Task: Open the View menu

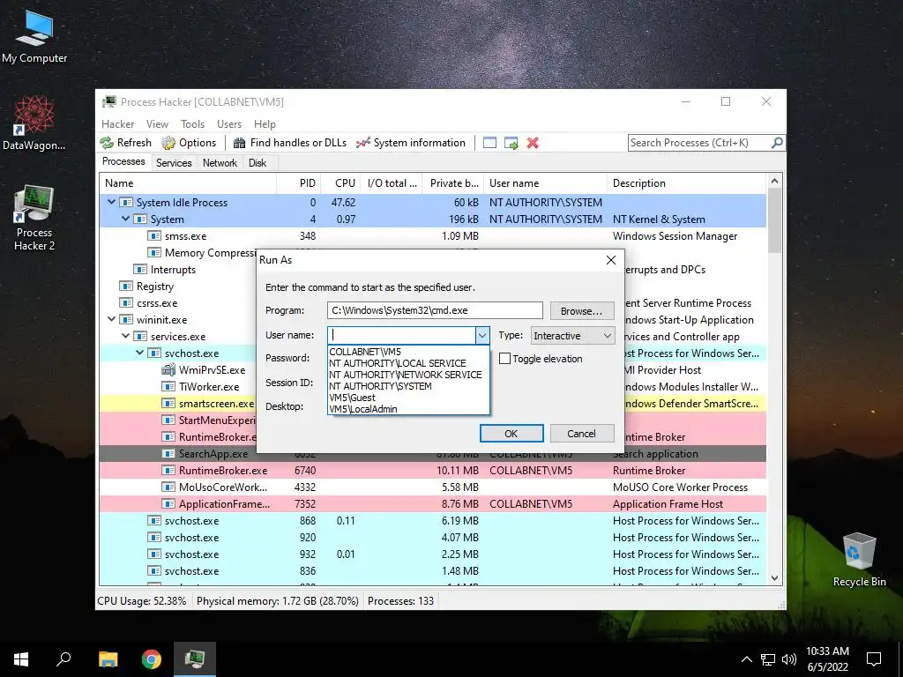Action: point(157,123)
